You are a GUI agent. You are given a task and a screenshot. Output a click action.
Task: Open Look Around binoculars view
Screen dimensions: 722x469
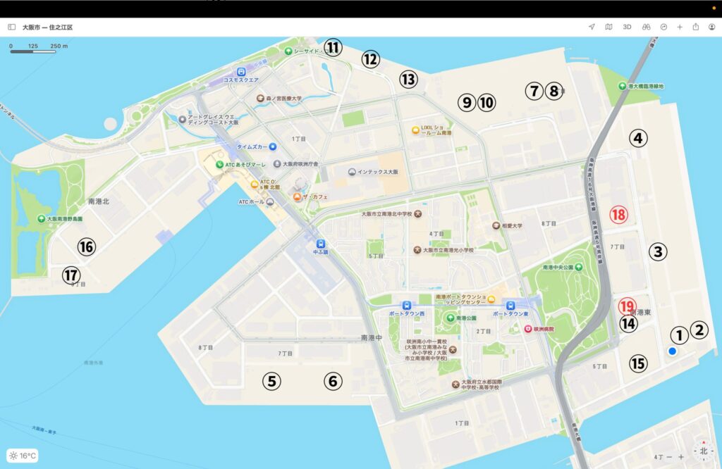645,27
